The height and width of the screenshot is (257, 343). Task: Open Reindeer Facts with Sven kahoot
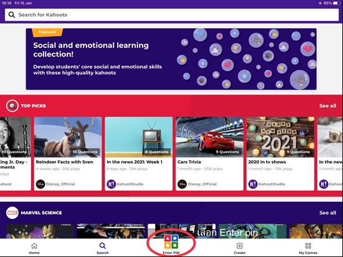tap(68, 154)
